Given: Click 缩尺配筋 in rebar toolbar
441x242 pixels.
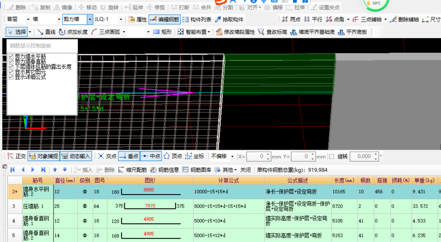Looking at the screenshot, I should (x=132, y=170).
